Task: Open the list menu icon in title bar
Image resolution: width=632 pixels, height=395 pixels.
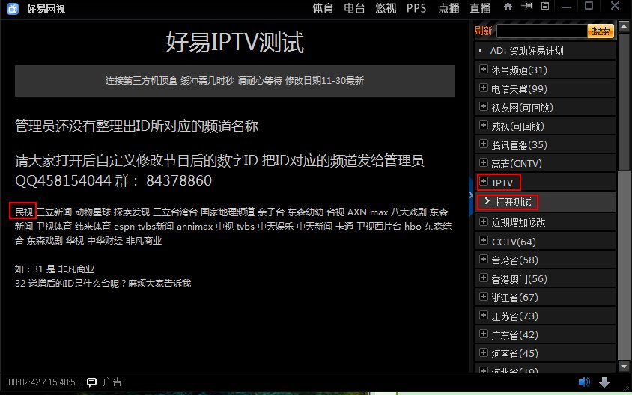Action: (545, 6)
